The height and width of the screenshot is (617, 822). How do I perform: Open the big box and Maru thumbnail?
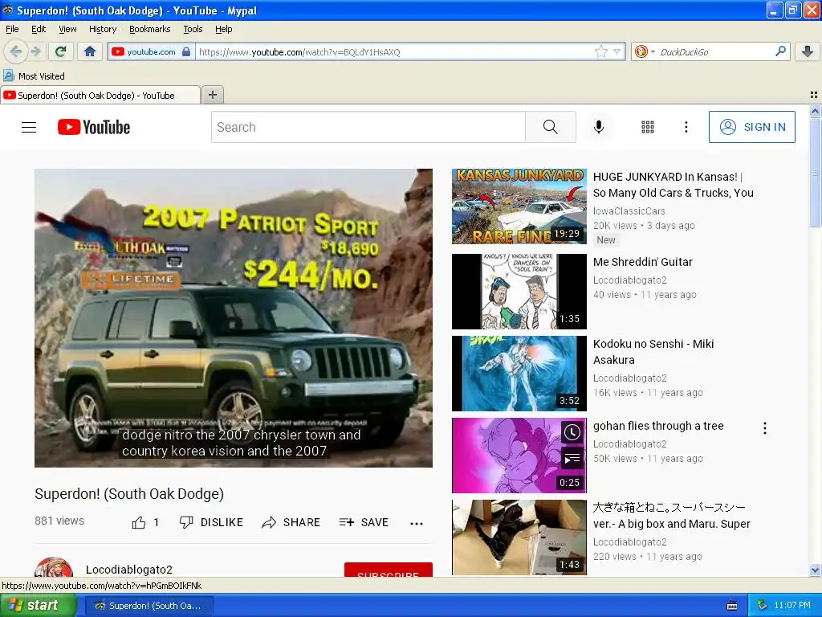[519, 537]
